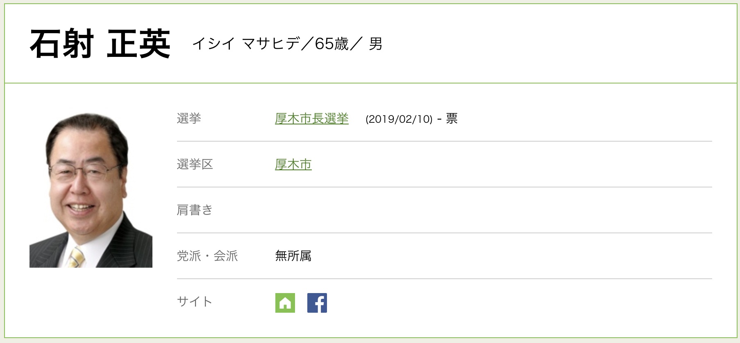Click the 石射 正英 name heading

pyautogui.click(x=100, y=44)
